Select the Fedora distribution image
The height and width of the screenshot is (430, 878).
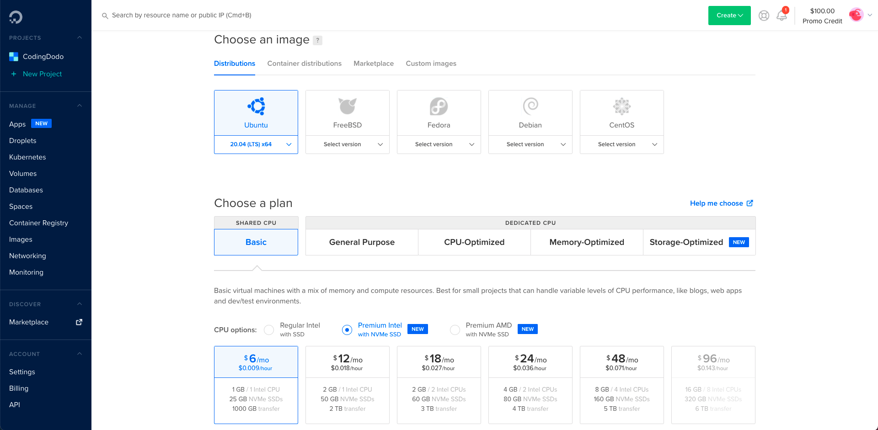pyautogui.click(x=439, y=112)
